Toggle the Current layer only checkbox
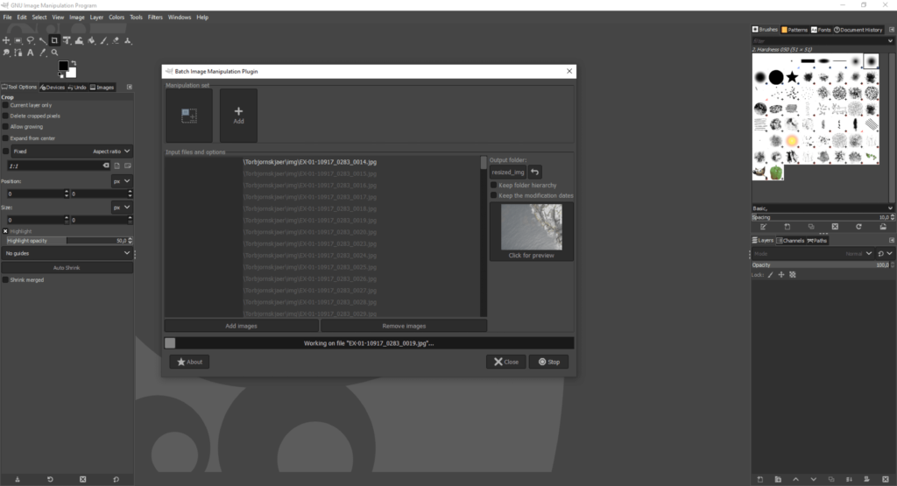 (x=5, y=105)
